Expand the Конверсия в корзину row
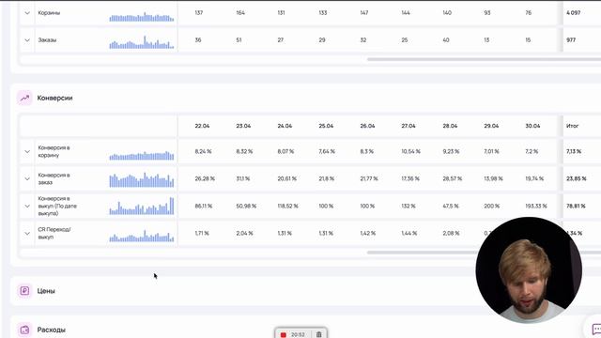The height and width of the screenshot is (338, 601). click(x=27, y=151)
